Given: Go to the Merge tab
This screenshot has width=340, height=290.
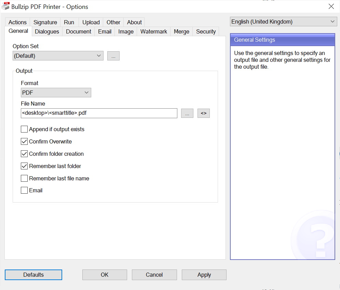Looking at the screenshot, I should (181, 31).
